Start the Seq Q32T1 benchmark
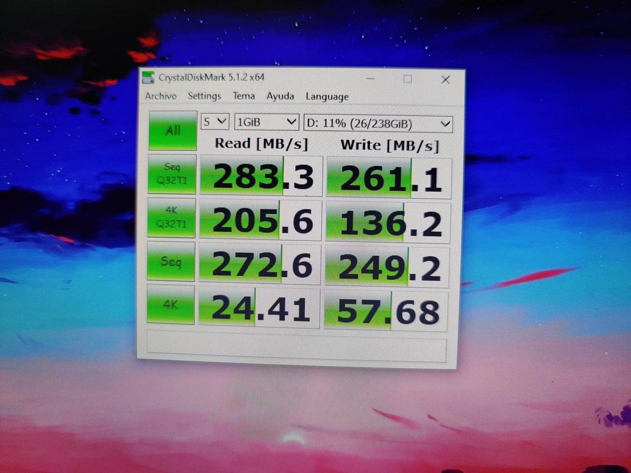This screenshot has height=473, width=631. point(172,174)
